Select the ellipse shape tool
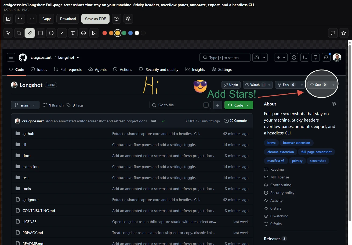Image resolution: width=352 pixels, height=245 pixels. point(51,33)
